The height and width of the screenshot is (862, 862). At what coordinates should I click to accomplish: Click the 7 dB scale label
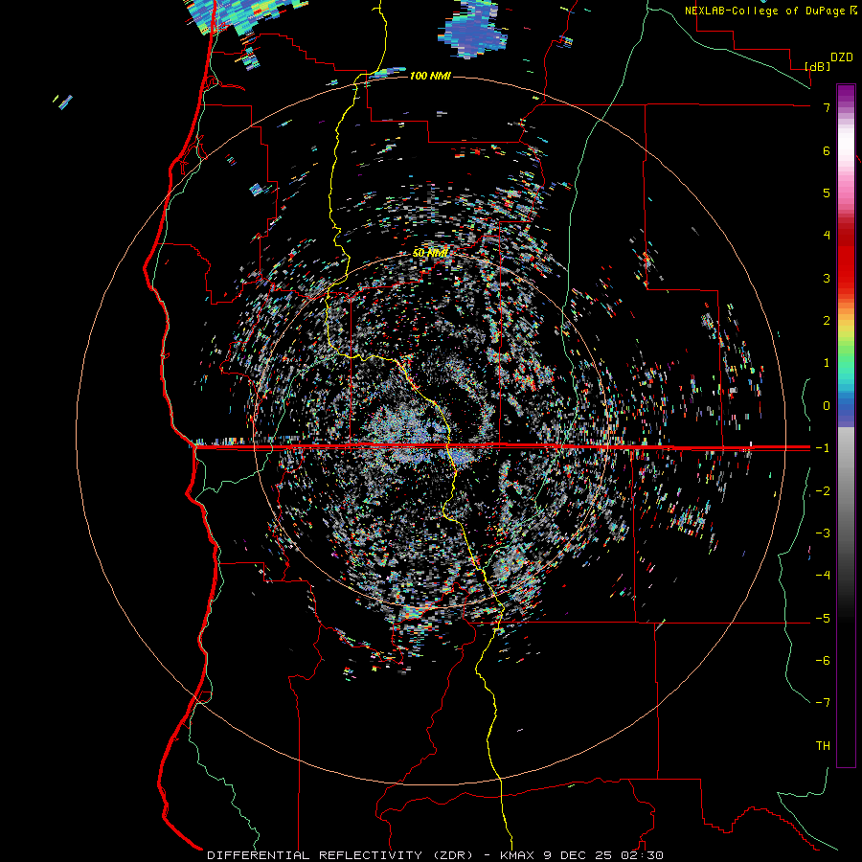click(827, 107)
